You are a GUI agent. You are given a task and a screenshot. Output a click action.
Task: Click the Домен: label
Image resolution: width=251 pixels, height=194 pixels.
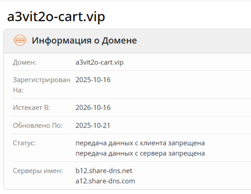coord(25,62)
